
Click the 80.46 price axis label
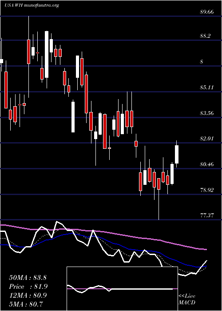(x=207, y=164)
